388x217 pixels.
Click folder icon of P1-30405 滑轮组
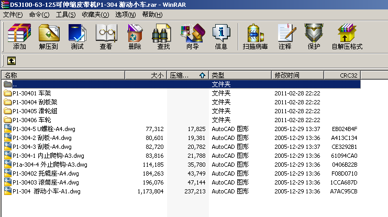click(8, 111)
